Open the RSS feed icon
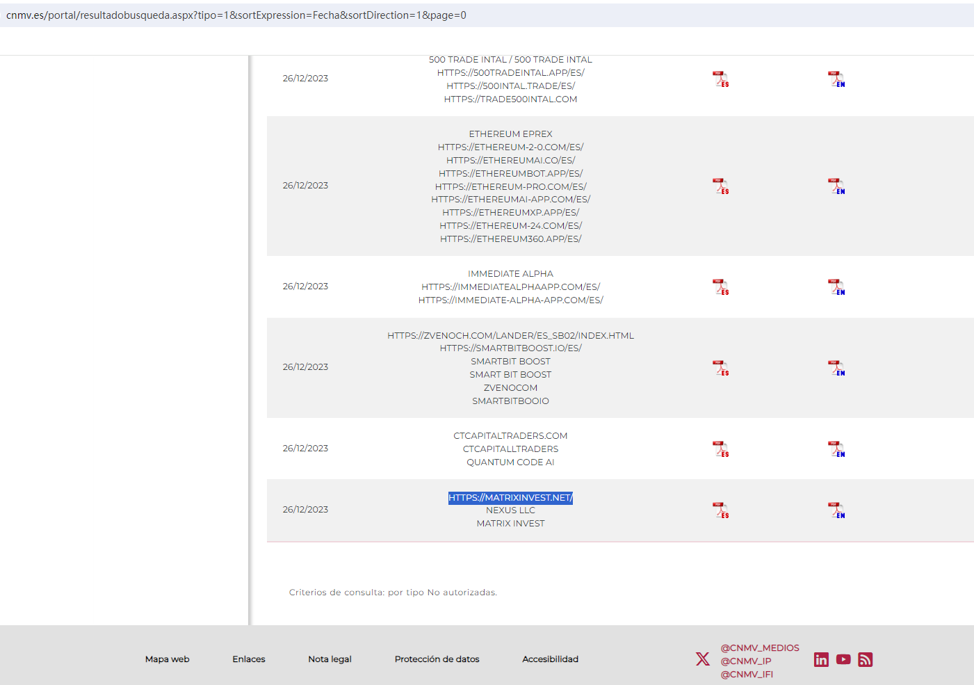 coord(866,659)
